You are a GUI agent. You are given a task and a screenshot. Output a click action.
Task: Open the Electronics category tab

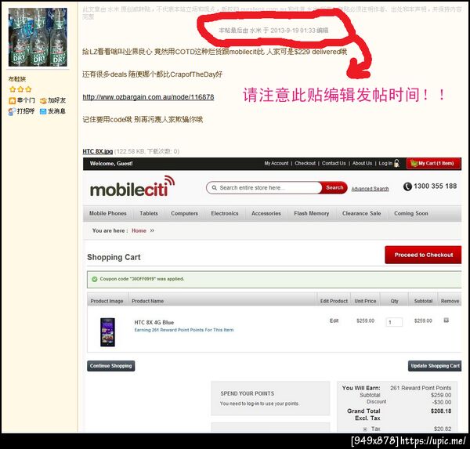[225, 214]
